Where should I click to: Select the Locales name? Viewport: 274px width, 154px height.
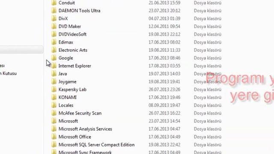pos(66,105)
